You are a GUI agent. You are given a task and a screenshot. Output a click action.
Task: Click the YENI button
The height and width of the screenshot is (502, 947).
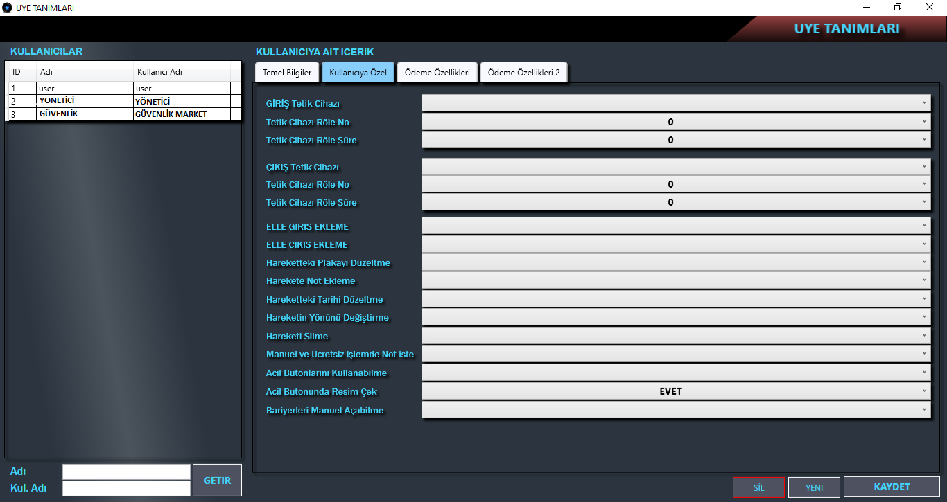pyautogui.click(x=814, y=487)
